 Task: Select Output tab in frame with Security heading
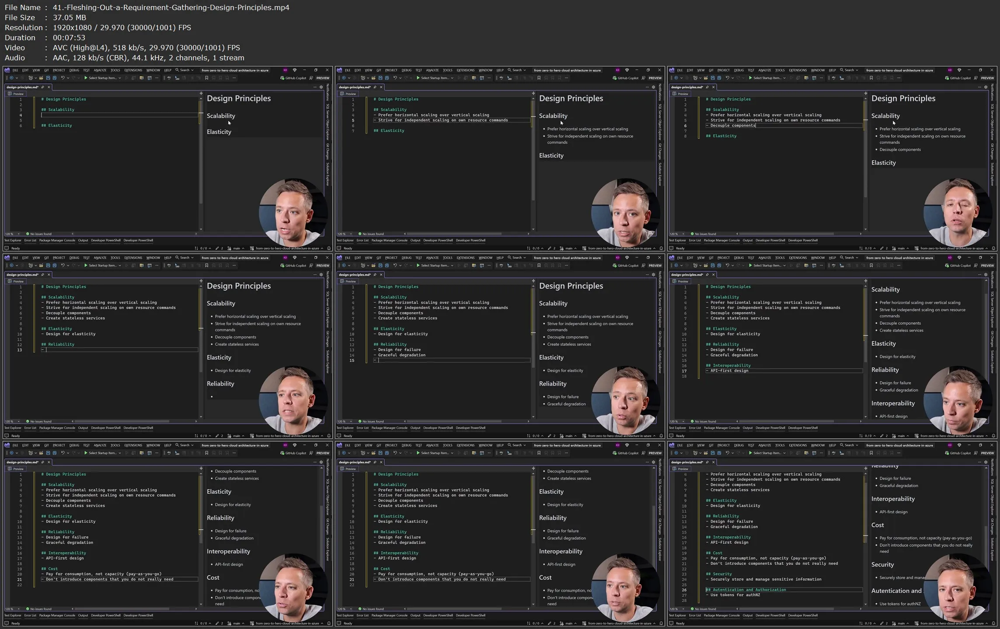point(748,615)
